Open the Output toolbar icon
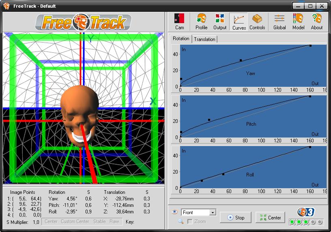 pos(220,21)
